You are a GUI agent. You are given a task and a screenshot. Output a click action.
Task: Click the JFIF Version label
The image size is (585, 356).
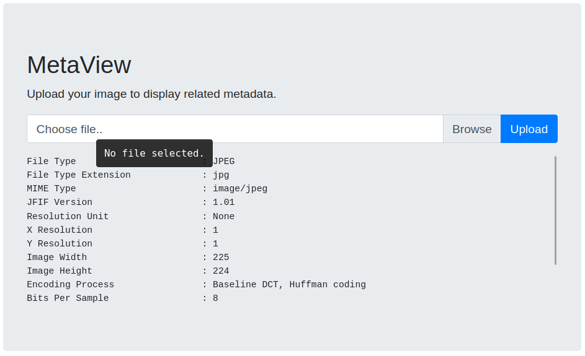point(60,202)
